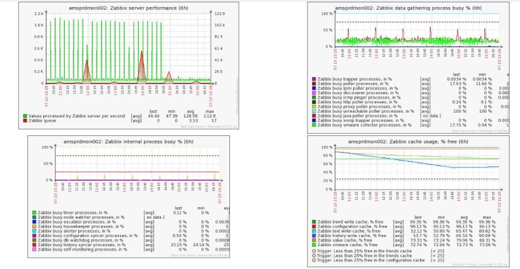
Task: Click purple swatch for busy trapper processes
Action: tap(314, 79)
